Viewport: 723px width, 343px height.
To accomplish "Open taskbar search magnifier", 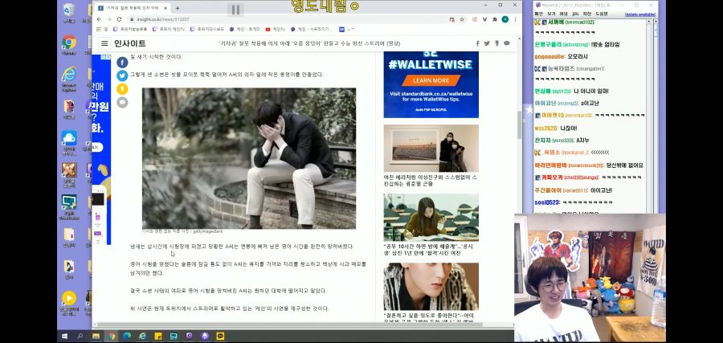I will click(x=80, y=336).
